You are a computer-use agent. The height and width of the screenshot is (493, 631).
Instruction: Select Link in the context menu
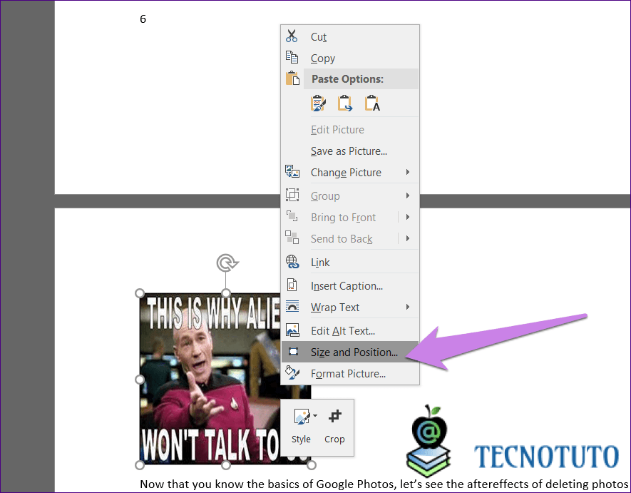(349, 263)
